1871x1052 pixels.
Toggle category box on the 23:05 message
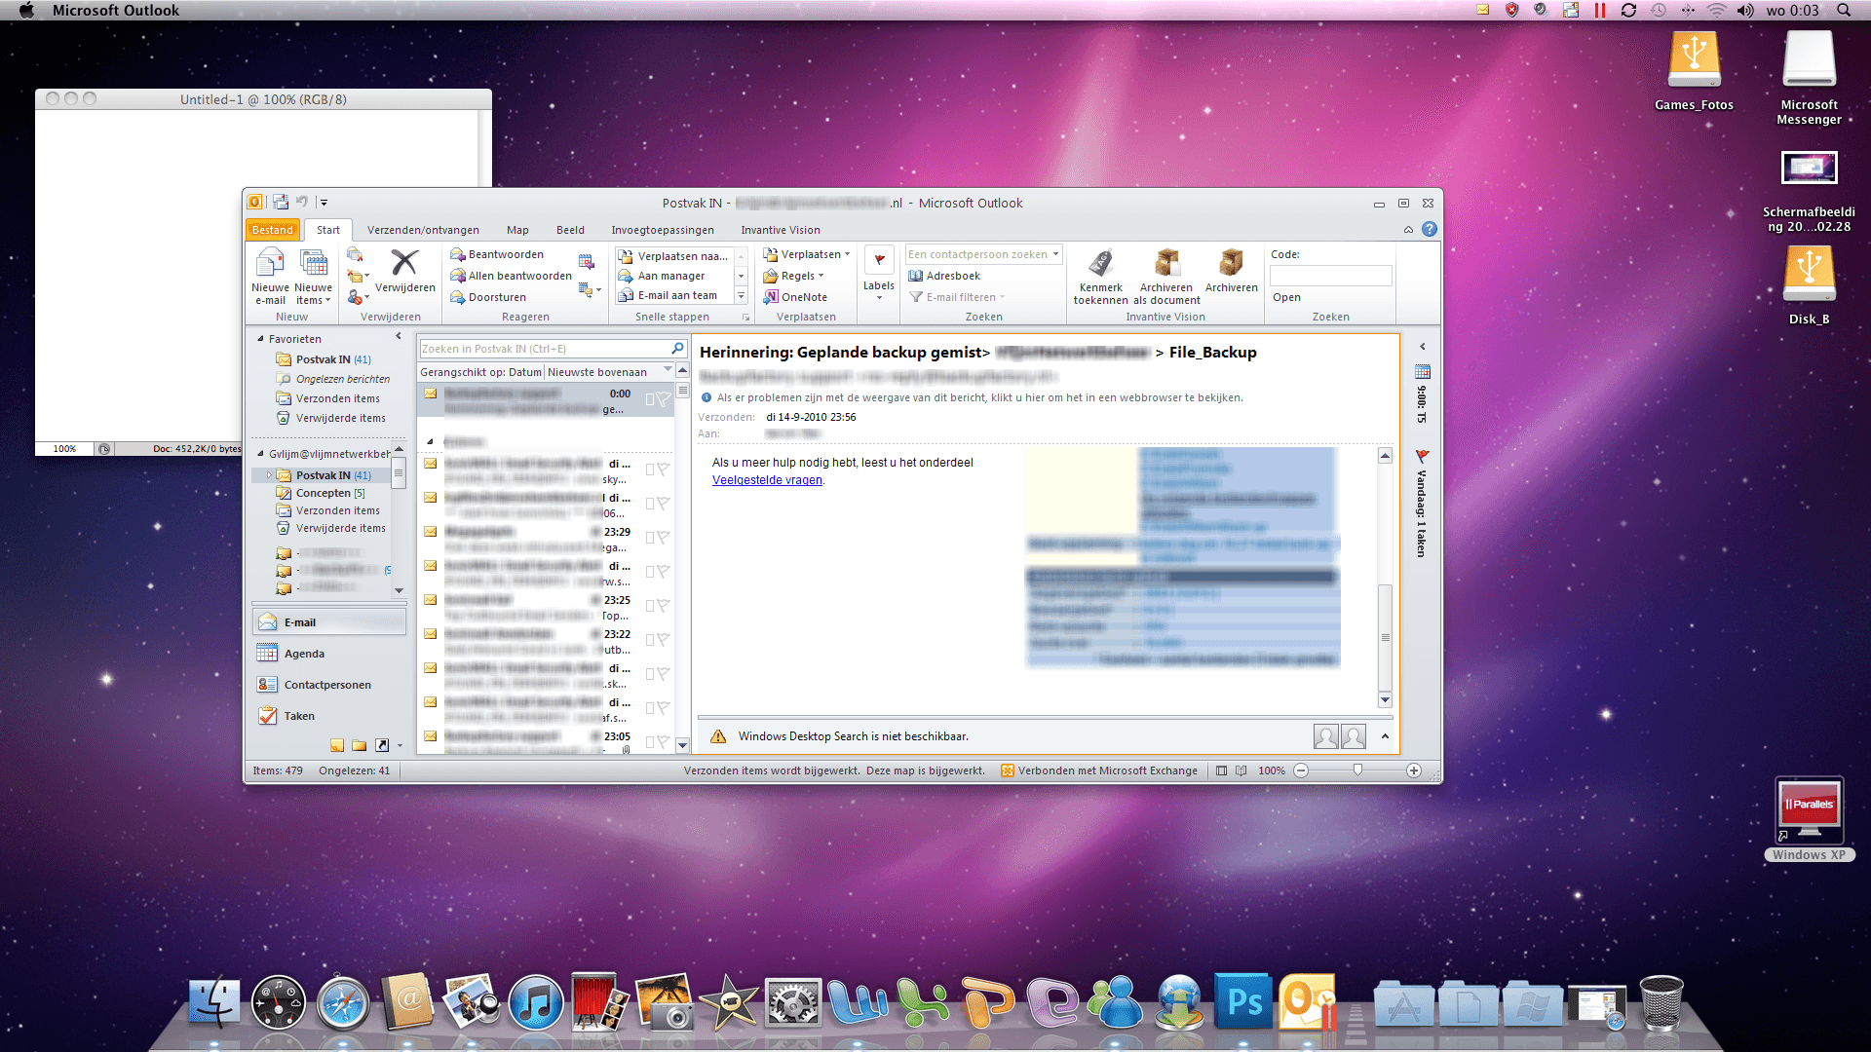650,741
